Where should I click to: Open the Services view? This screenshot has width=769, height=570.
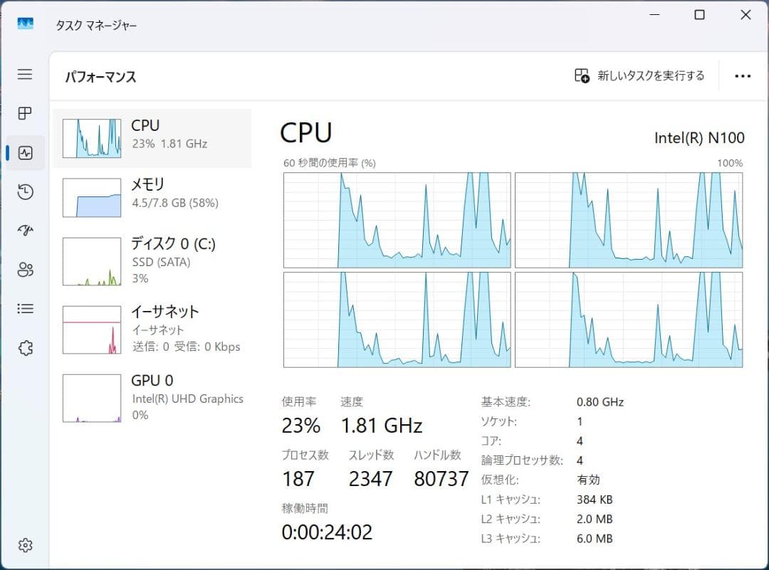pyautogui.click(x=25, y=347)
